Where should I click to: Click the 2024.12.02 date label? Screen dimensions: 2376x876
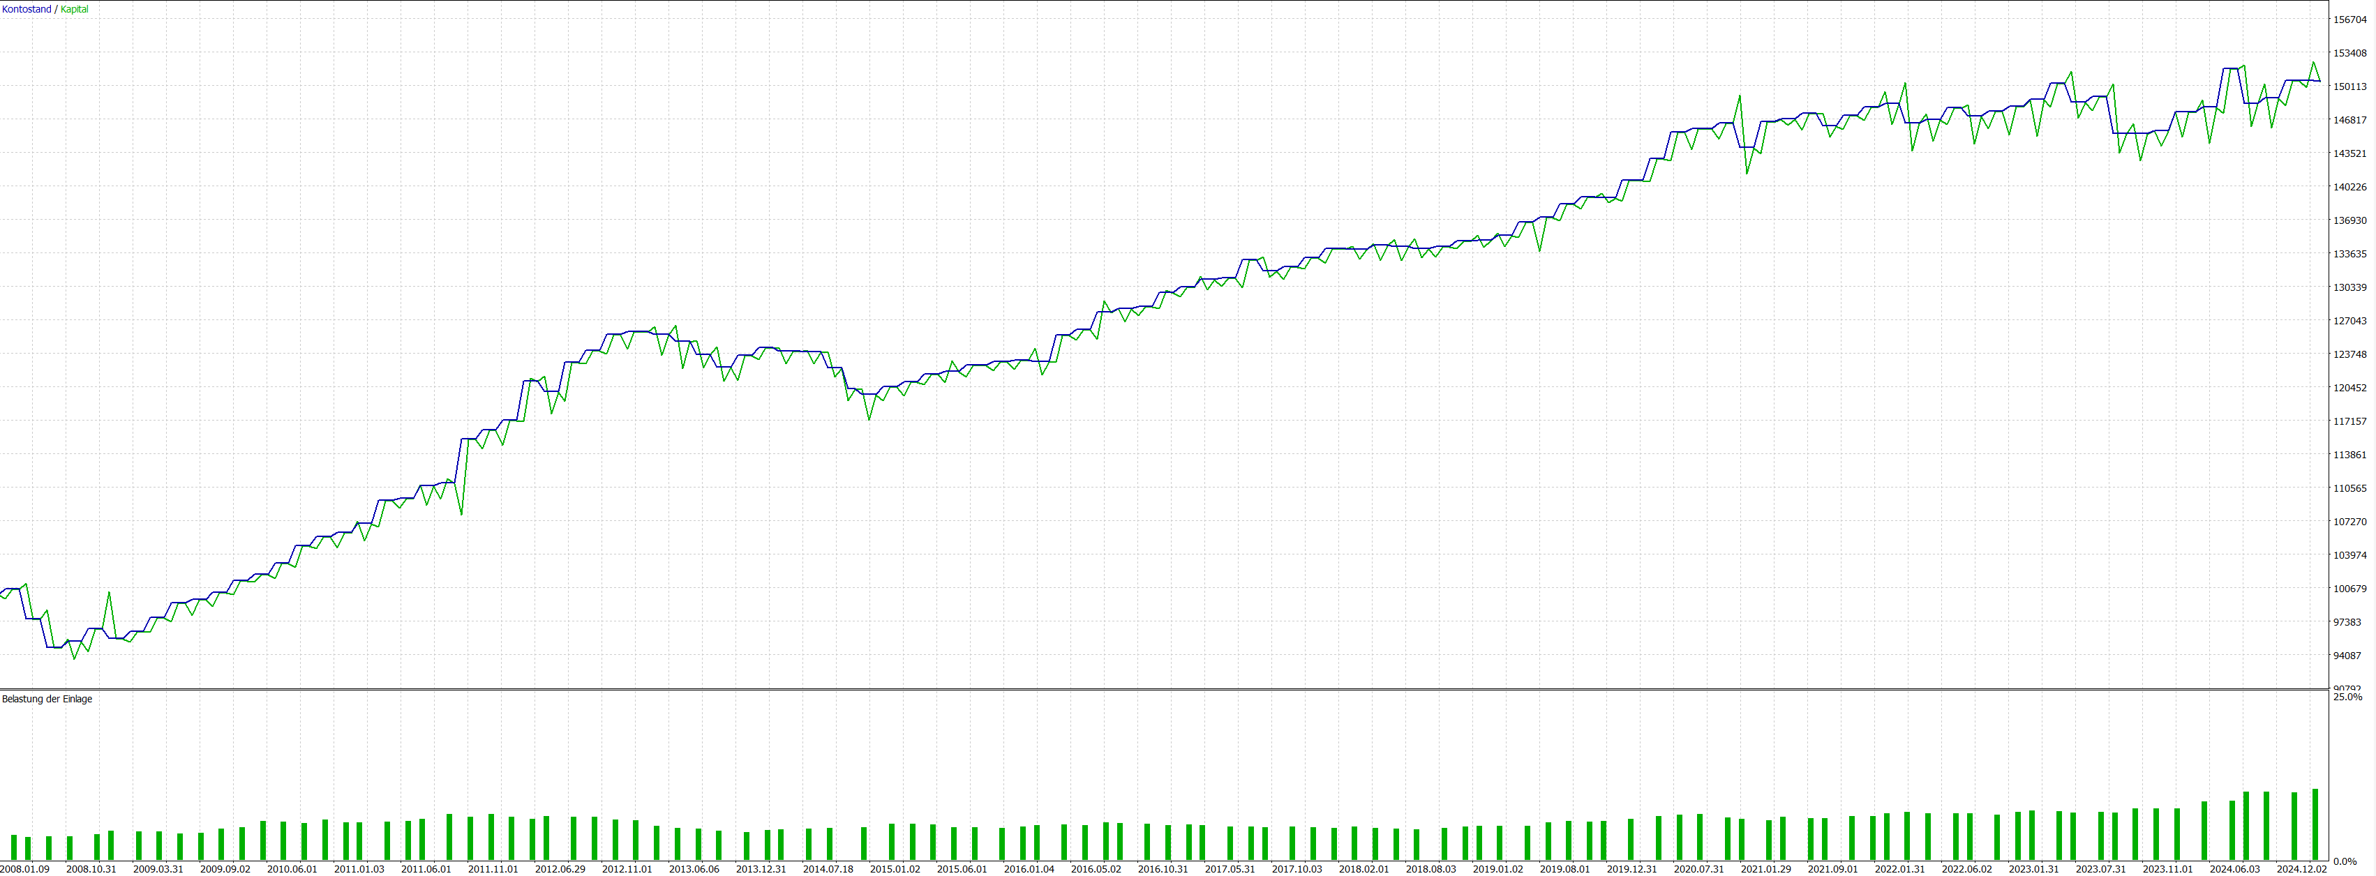[x=2301, y=868]
